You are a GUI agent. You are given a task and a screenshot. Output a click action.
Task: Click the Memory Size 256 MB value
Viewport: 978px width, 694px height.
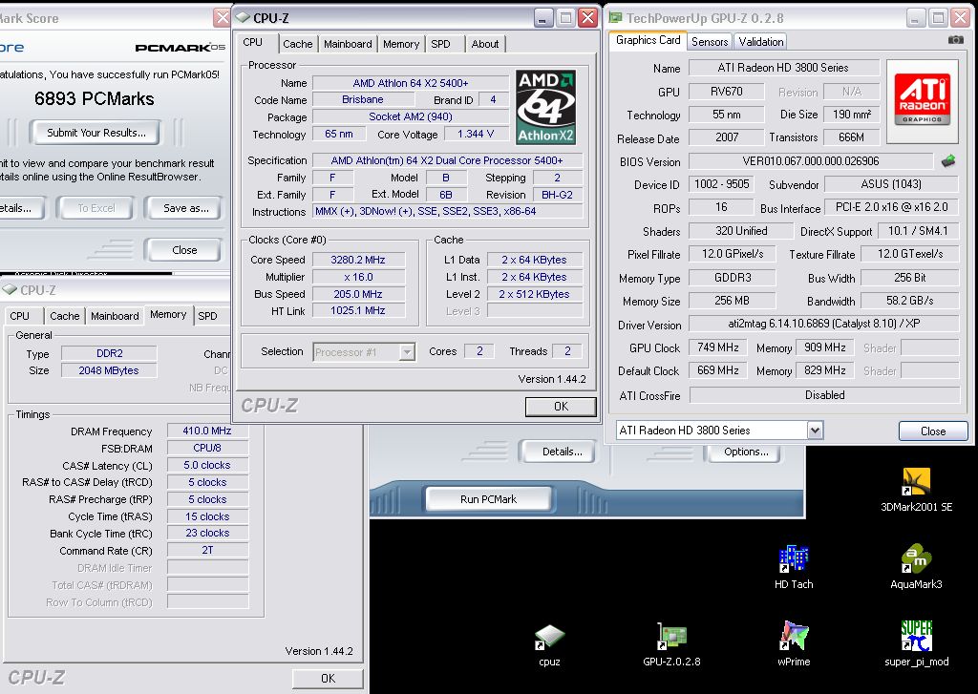pyautogui.click(x=732, y=301)
